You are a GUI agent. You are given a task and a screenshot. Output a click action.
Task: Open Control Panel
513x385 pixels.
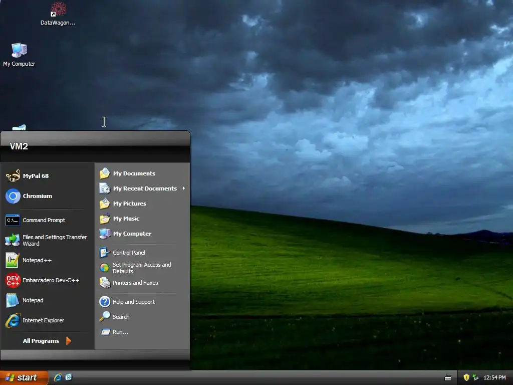142,253
